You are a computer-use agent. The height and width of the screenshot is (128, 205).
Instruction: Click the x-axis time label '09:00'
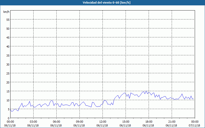click(x=79, y=122)
